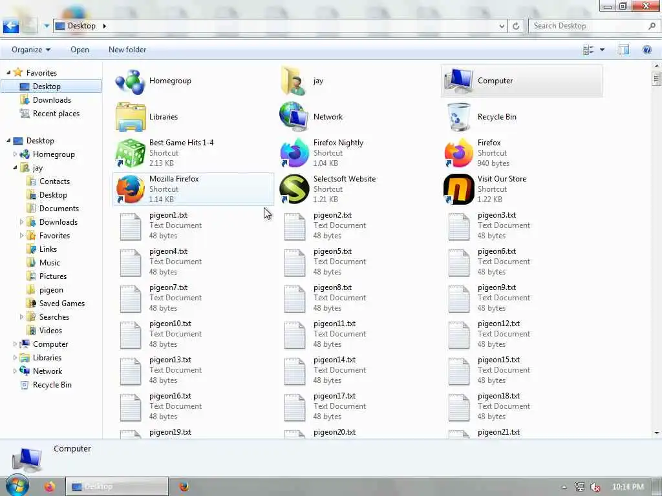Image resolution: width=662 pixels, height=496 pixels.
Task: Select the Mozilla Firefox shortcut icon
Action: (130, 189)
